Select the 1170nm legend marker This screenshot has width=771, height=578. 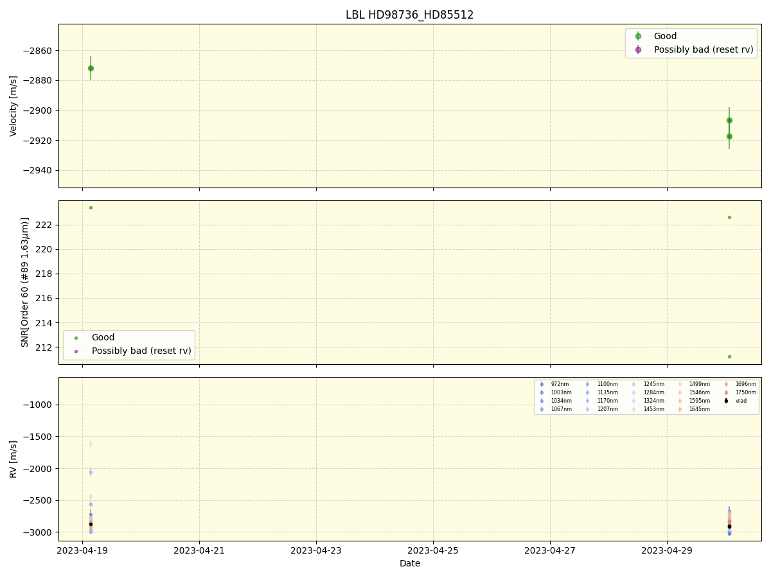pos(587,401)
